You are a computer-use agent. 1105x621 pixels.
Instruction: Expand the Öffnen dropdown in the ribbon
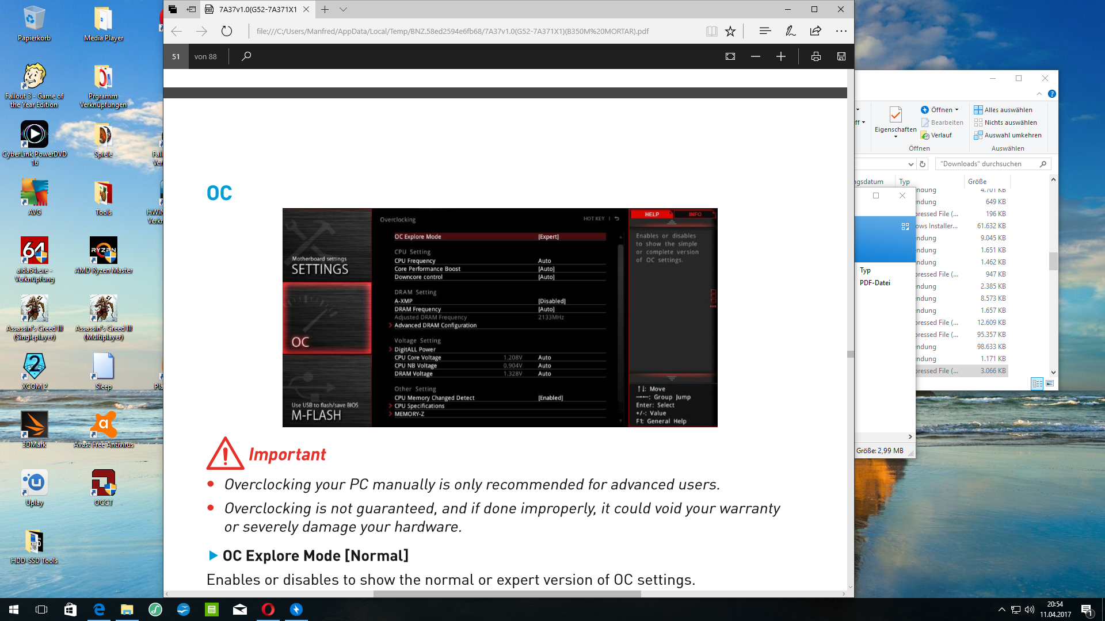[x=957, y=110]
